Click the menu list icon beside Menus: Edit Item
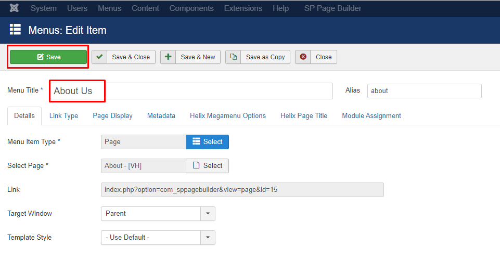The image size is (500, 260). (x=15, y=29)
